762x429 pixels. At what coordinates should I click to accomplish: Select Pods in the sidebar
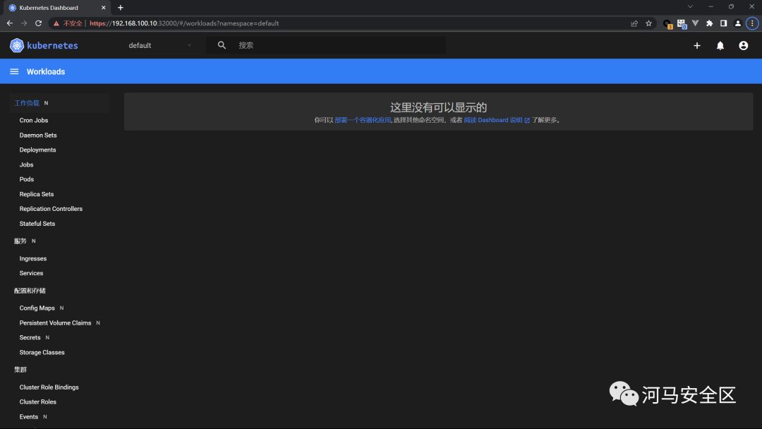pyautogui.click(x=26, y=179)
